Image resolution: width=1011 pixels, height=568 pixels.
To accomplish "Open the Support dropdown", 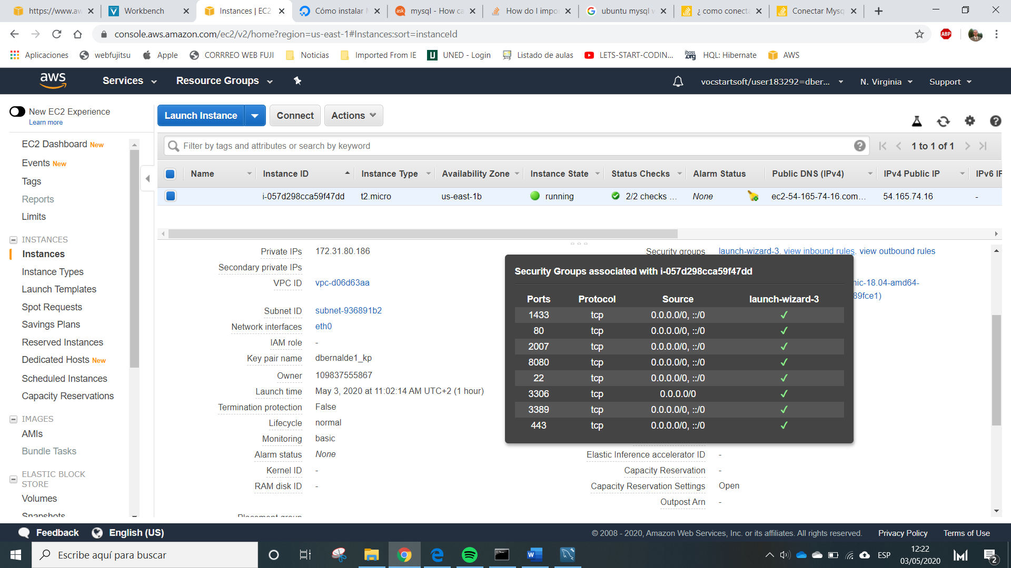I will tap(950, 82).
